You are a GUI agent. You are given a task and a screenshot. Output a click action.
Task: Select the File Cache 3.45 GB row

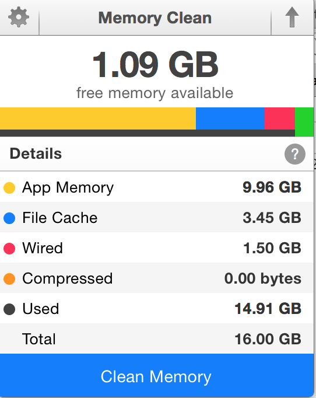point(157,218)
